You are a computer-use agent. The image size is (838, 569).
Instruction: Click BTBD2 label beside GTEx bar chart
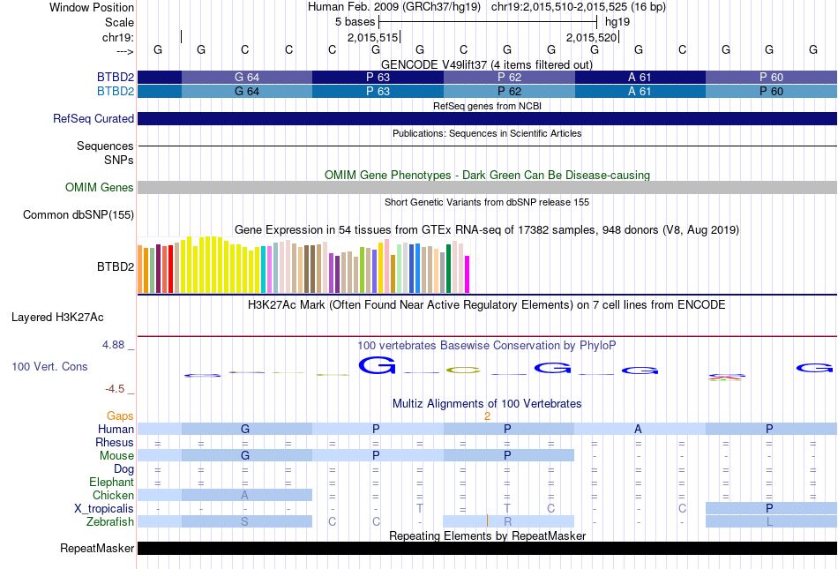pyautogui.click(x=116, y=266)
